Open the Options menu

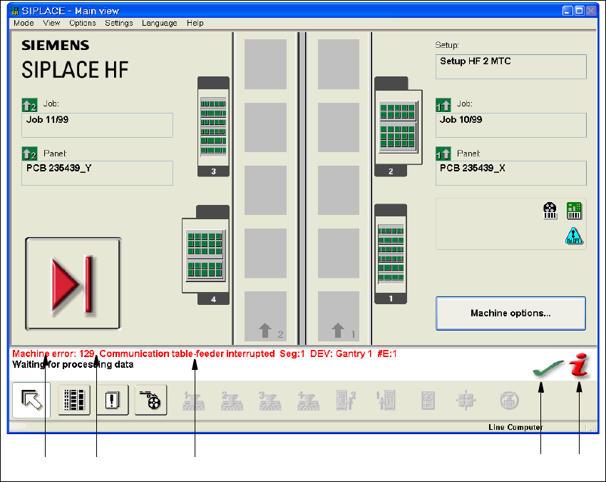(x=82, y=24)
